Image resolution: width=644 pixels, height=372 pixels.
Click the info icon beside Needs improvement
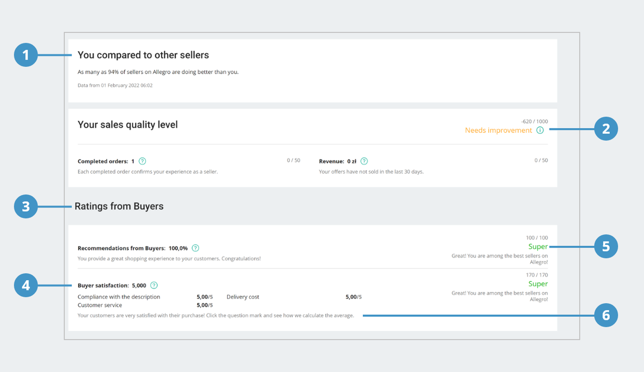point(540,130)
